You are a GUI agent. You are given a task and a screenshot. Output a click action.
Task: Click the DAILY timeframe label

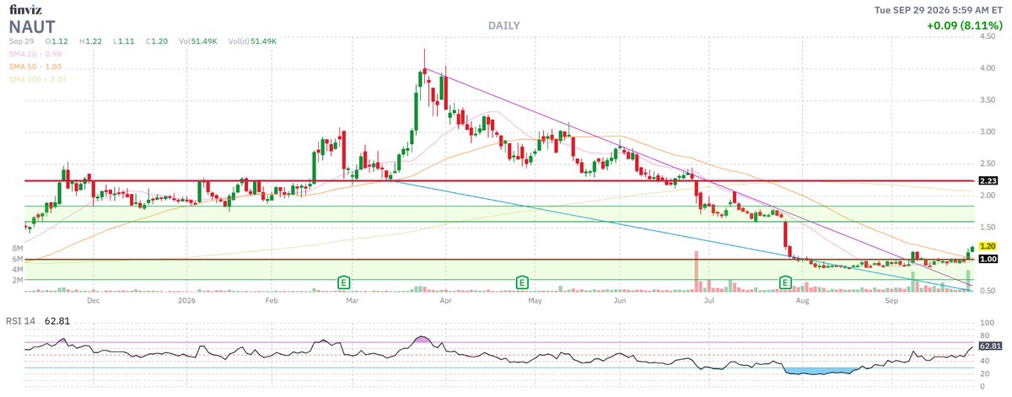point(504,25)
